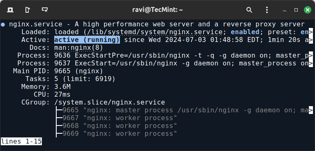The height and width of the screenshot is (151, 315).
Task: Click the CPU value 27ms
Action: [62, 94]
